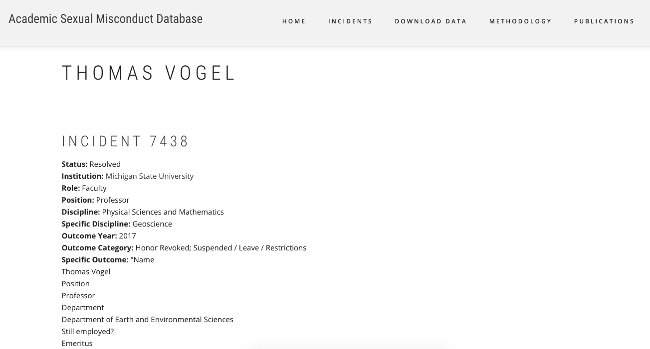Open the Home navigation item
650x349 pixels.
click(294, 21)
